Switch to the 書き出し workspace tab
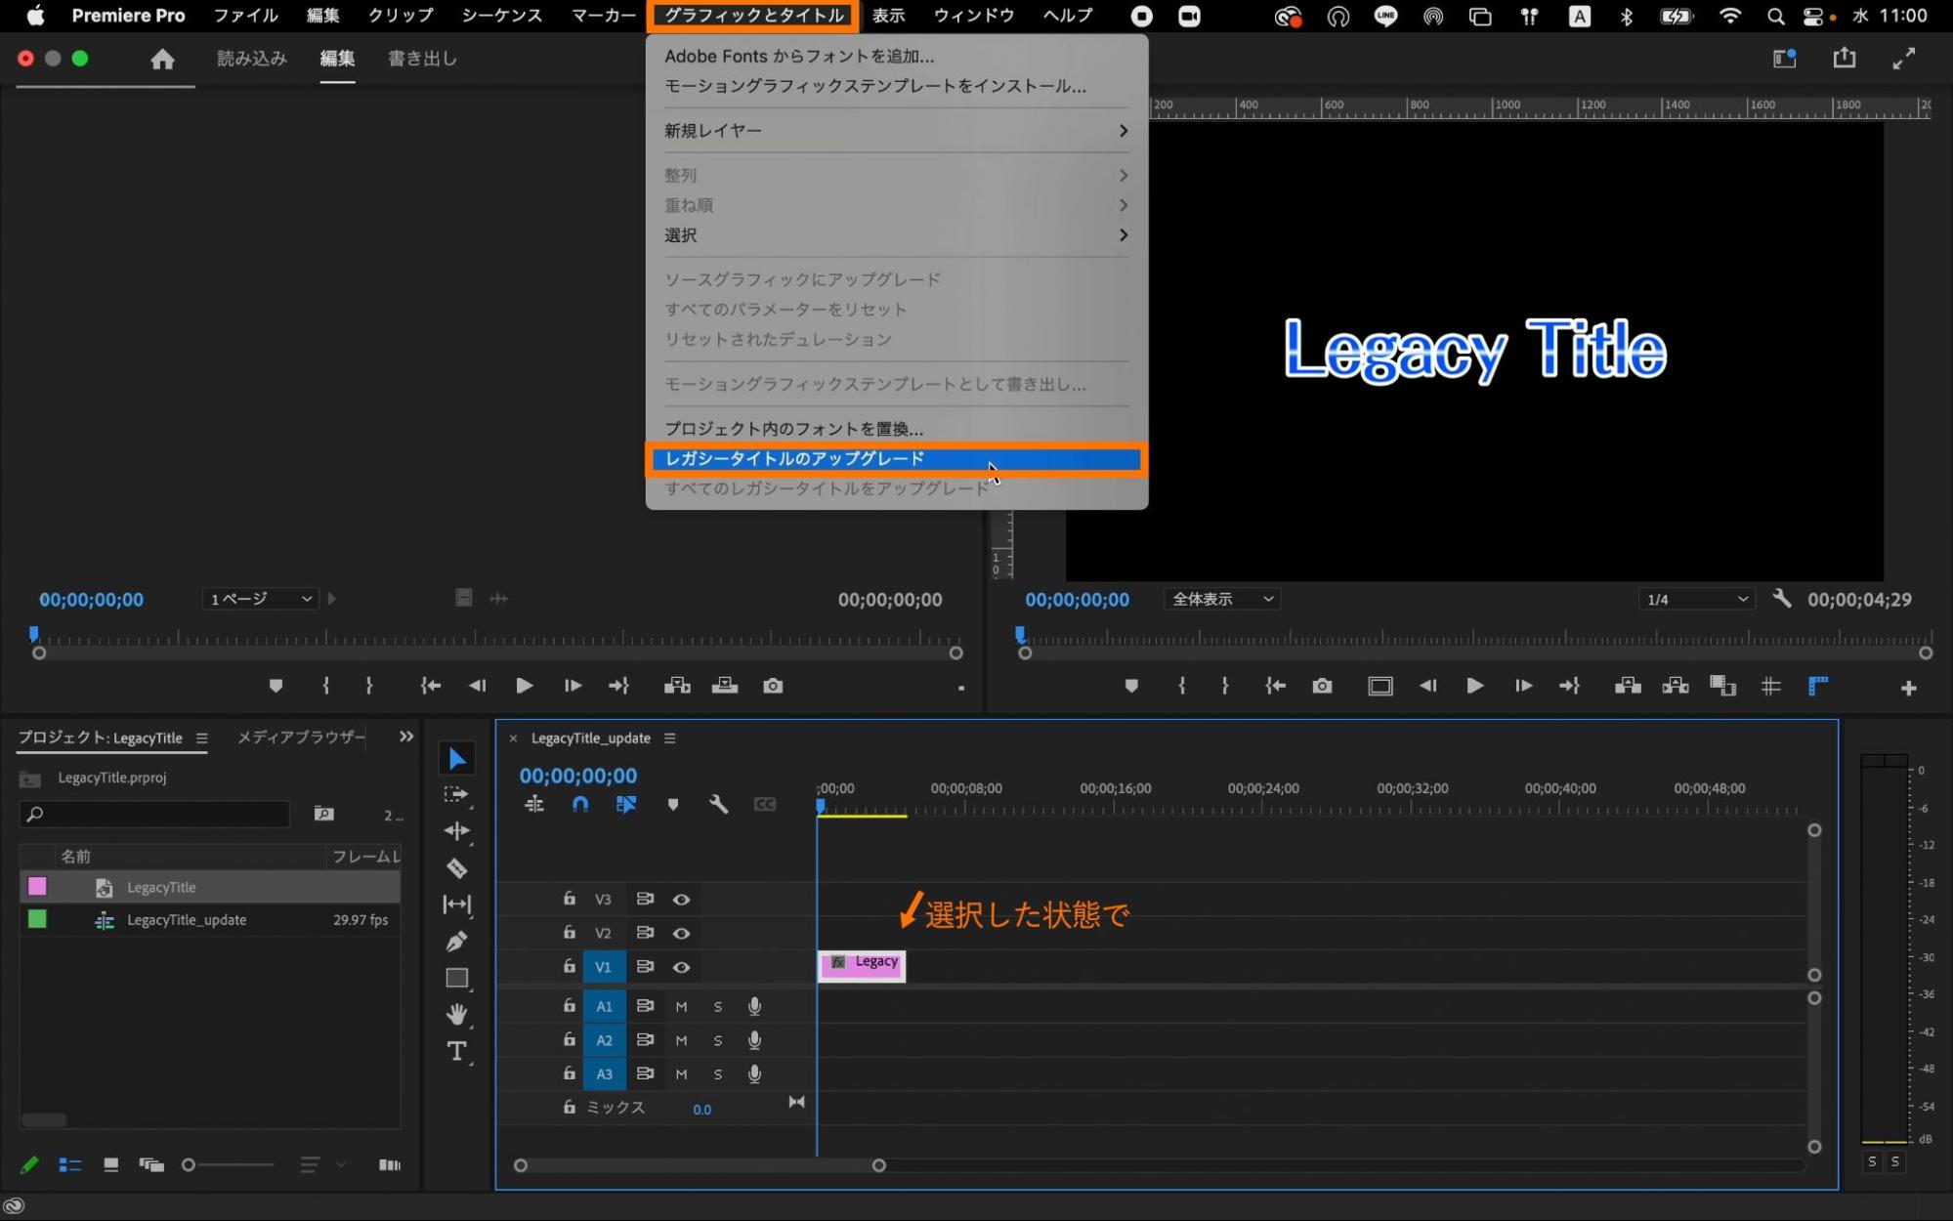This screenshot has width=1953, height=1221. [422, 59]
